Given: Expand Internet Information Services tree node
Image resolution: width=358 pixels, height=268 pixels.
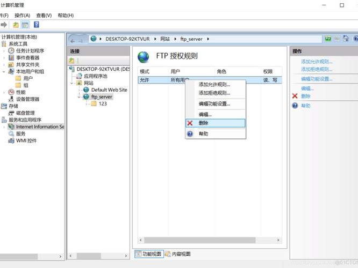Looking at the screenshot, I should (4, 127).
